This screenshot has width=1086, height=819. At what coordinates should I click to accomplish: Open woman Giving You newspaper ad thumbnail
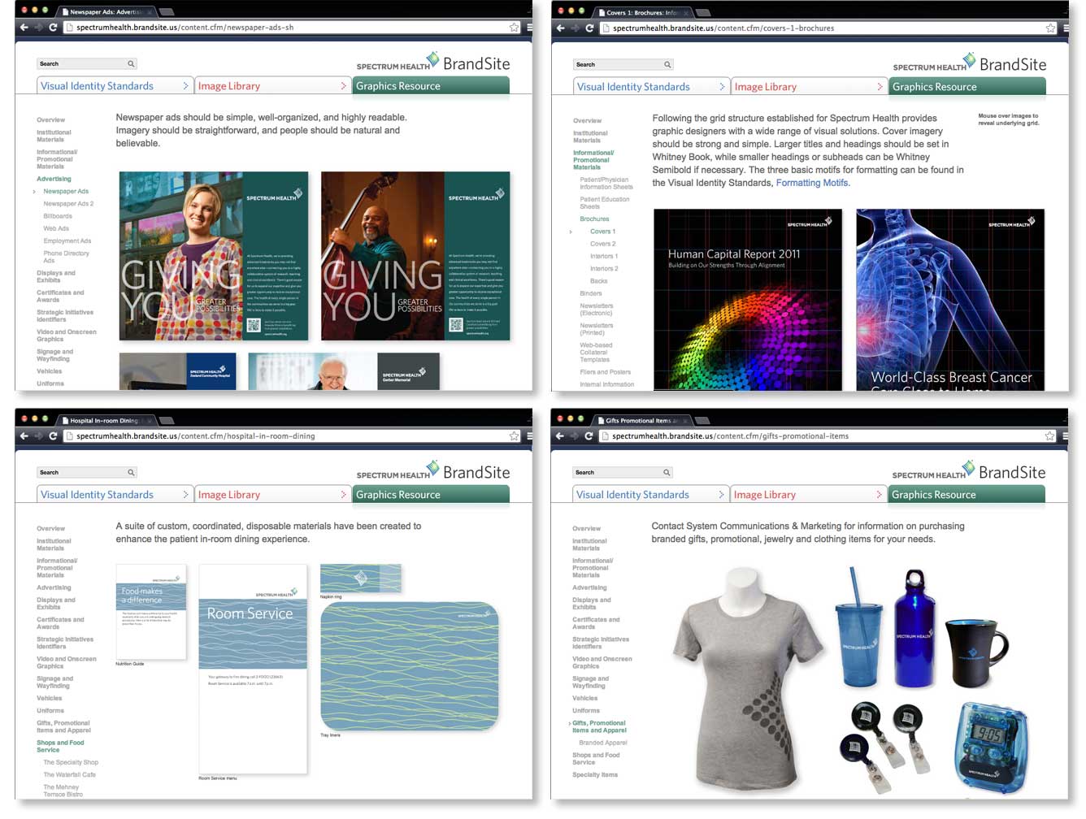coord(214,256)
